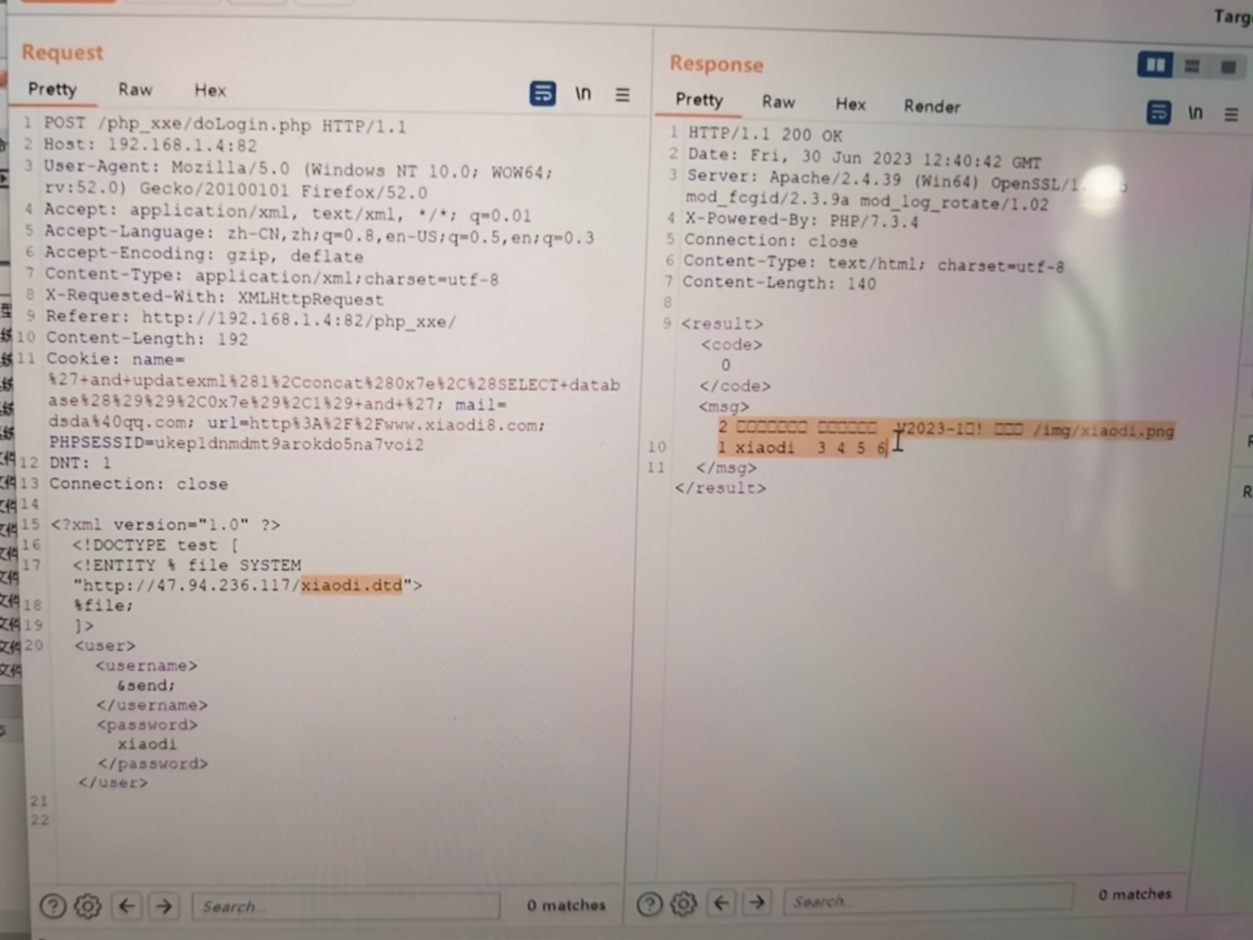Toggle word wrap icon in Response panel
This screenshot has width=1253, height=940.
pyautogui.click(x=1158, y=112)
